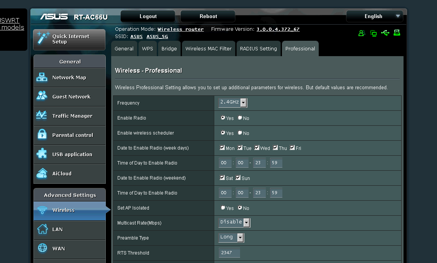This screenshot has height=263, width=437.
Task: Click weekend end hour field showing 23
Action: click(259, 193)
